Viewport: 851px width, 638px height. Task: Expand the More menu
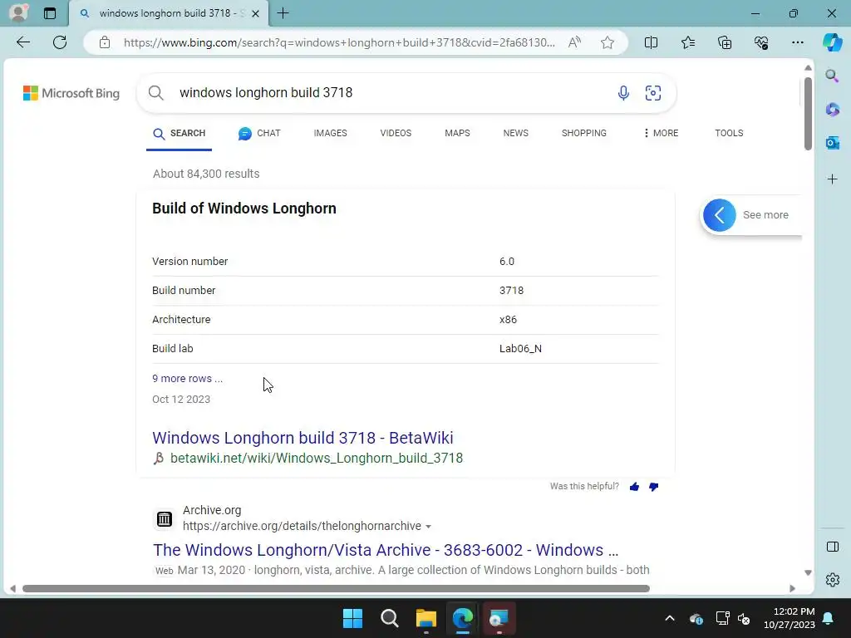point(661,134)
